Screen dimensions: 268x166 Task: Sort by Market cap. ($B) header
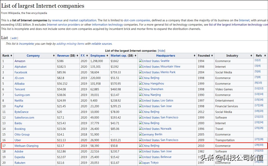tap(122, 56)
